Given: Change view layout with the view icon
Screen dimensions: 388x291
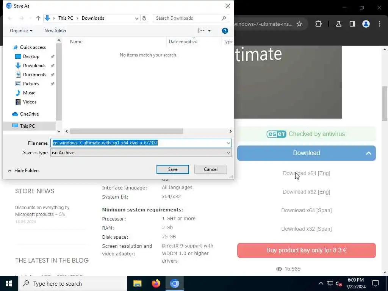Looking at the screenshot, I should point(201,30).
